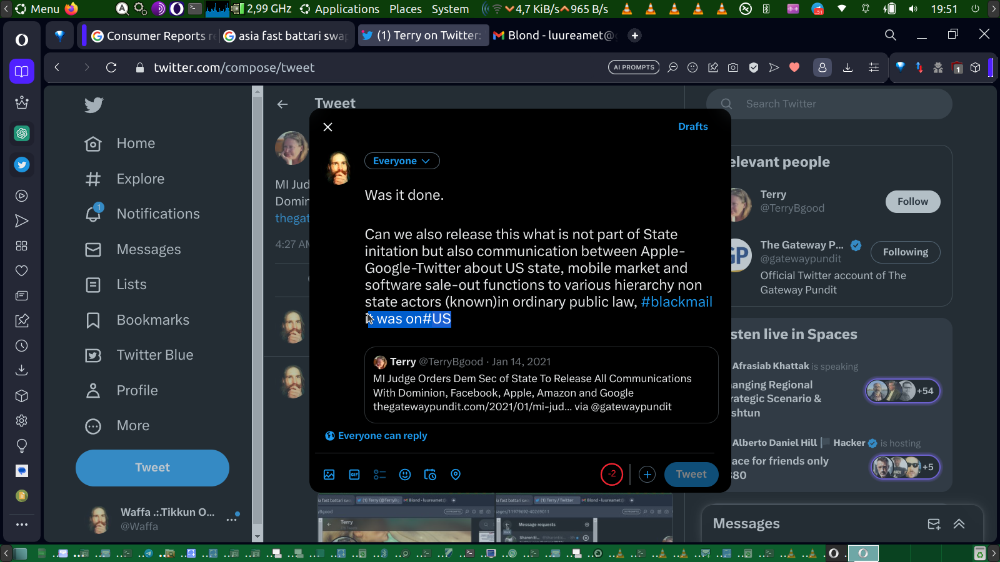Add page to bookmarks with heart
The width and height of the screenshot is (1000, 562).
pos(794,67)
